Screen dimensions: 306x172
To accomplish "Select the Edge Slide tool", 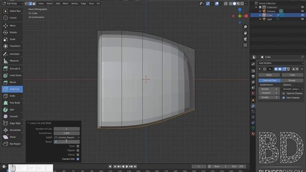I will point(12,123).
